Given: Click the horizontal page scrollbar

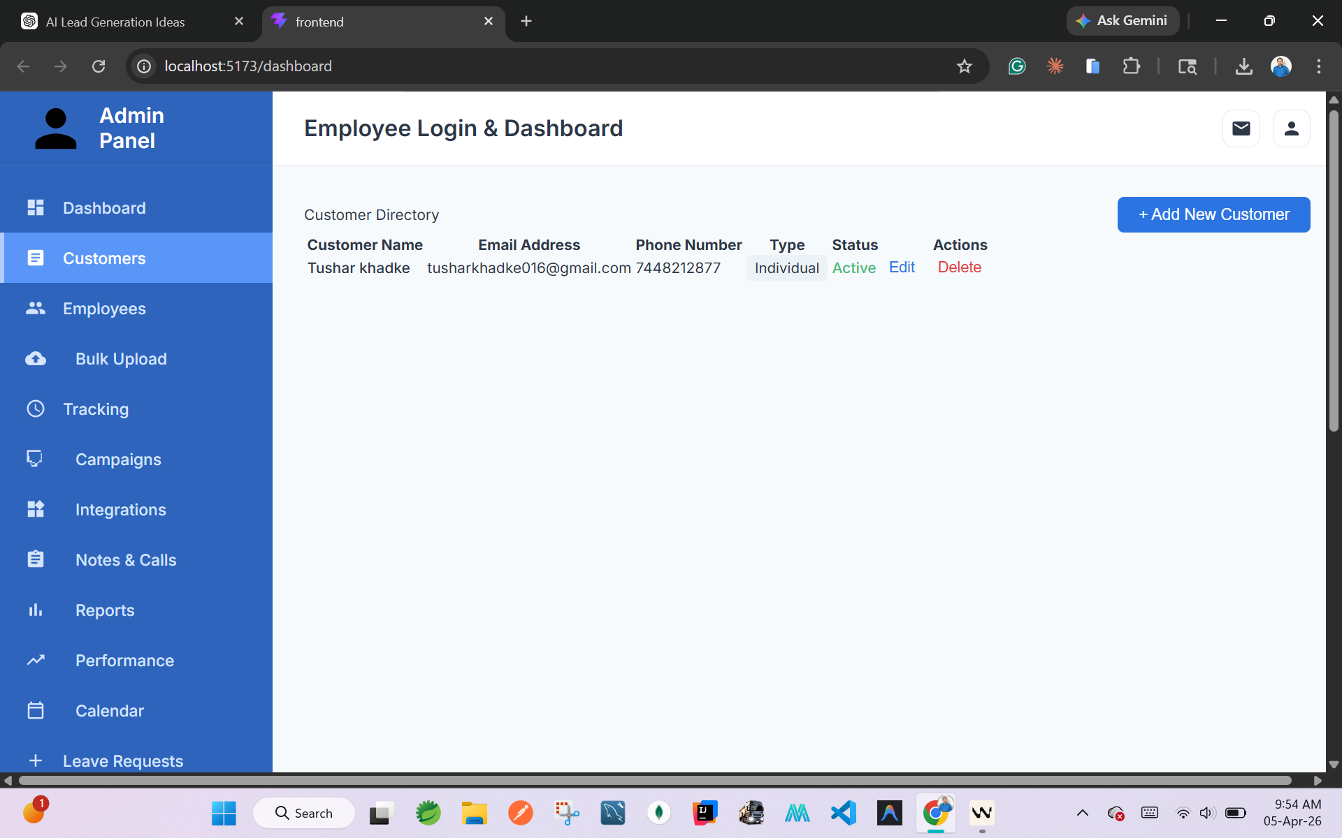Looking at the screenshot, I should pos(655,780).
